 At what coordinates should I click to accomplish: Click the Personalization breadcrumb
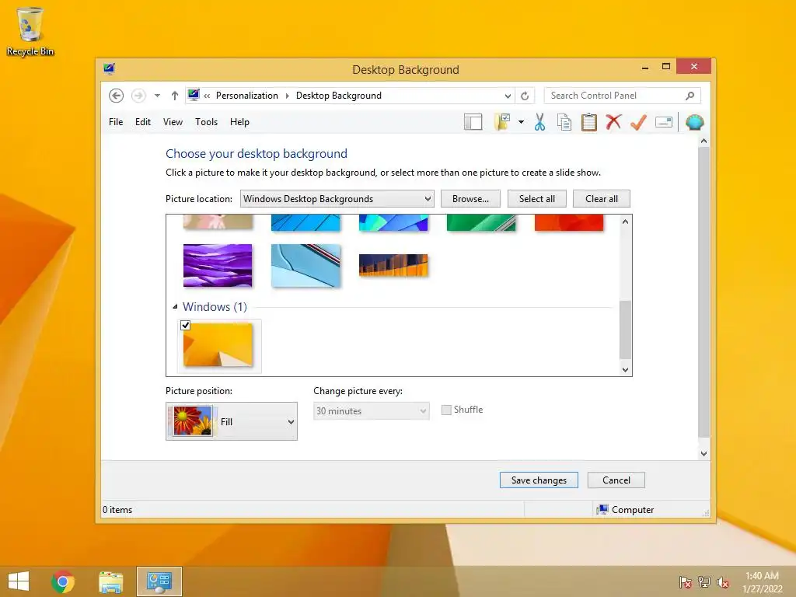(246, 96)
